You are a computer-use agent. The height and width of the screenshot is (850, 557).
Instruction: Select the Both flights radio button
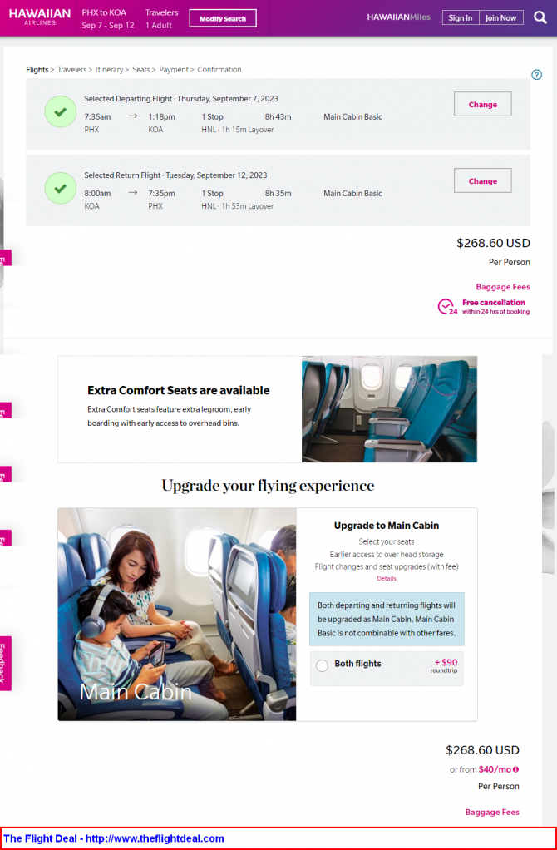pos(322,665)
